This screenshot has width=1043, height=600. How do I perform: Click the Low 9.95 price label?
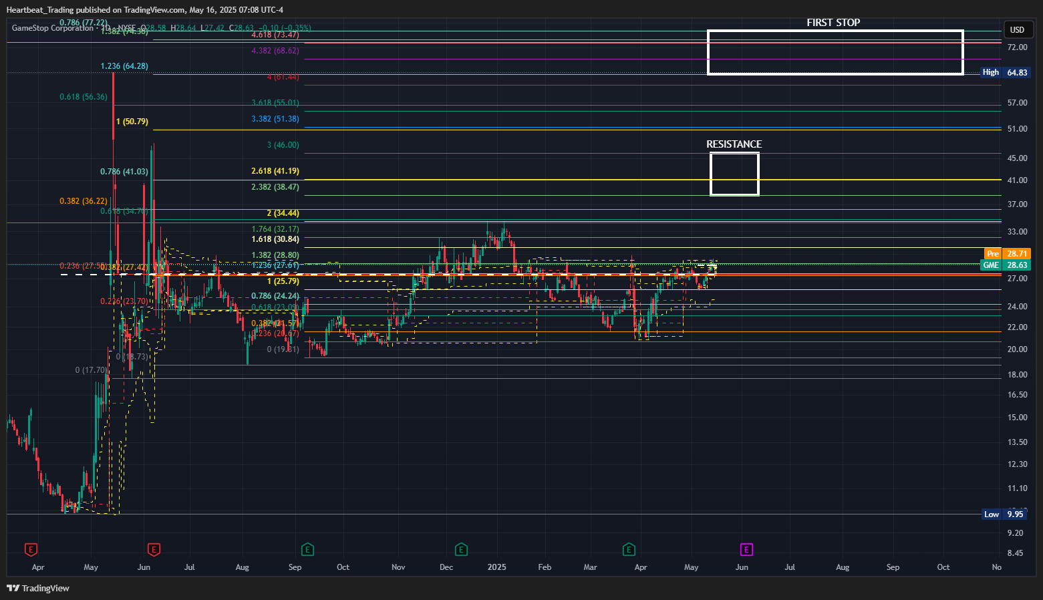1004,514
